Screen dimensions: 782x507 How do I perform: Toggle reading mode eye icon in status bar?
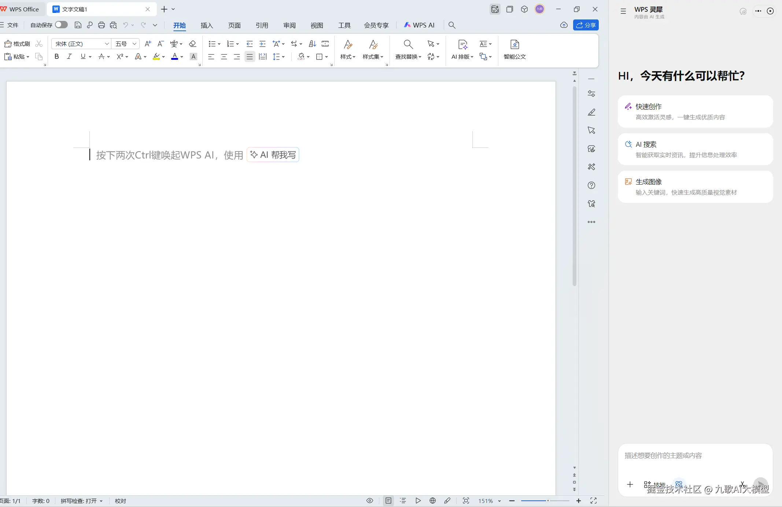click(x=370, y=501)
